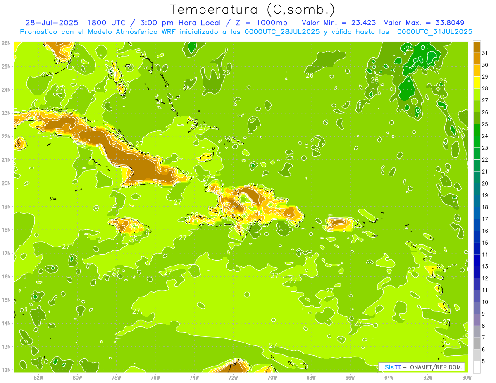Click 'Valor Min. = 23.423' readout
This screenshot has height=383, width=496.
pyautogui.click(x=339, y=23)
